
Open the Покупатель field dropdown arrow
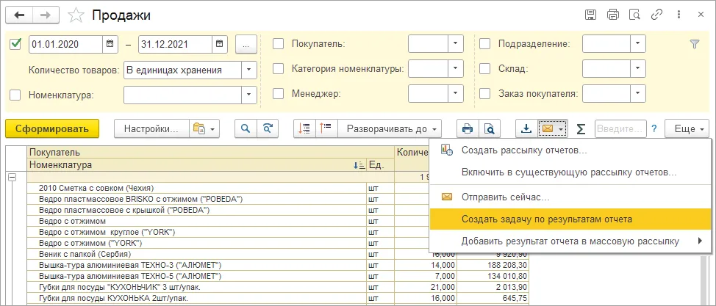pos(455,44)
